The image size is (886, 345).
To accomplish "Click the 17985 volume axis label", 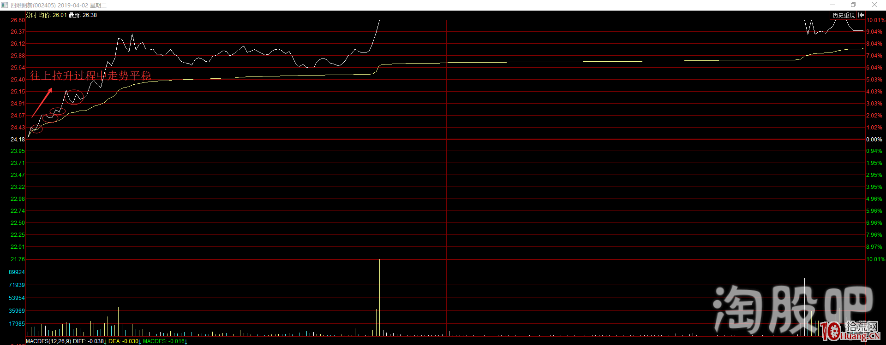I will (17, 324).
